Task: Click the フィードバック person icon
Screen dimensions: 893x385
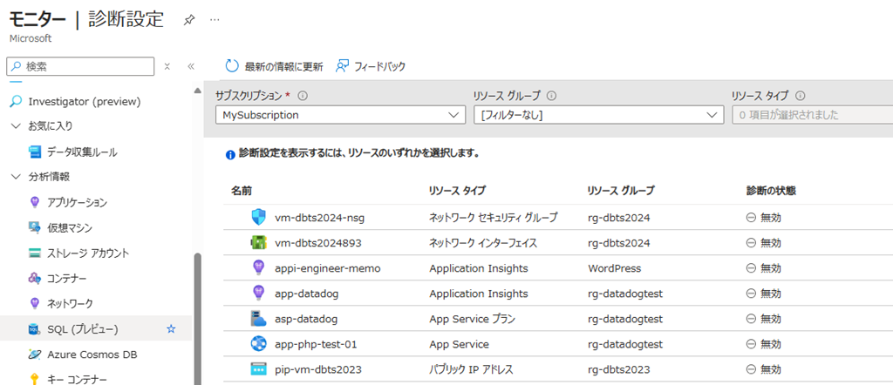Action: (x=342, y=66)
